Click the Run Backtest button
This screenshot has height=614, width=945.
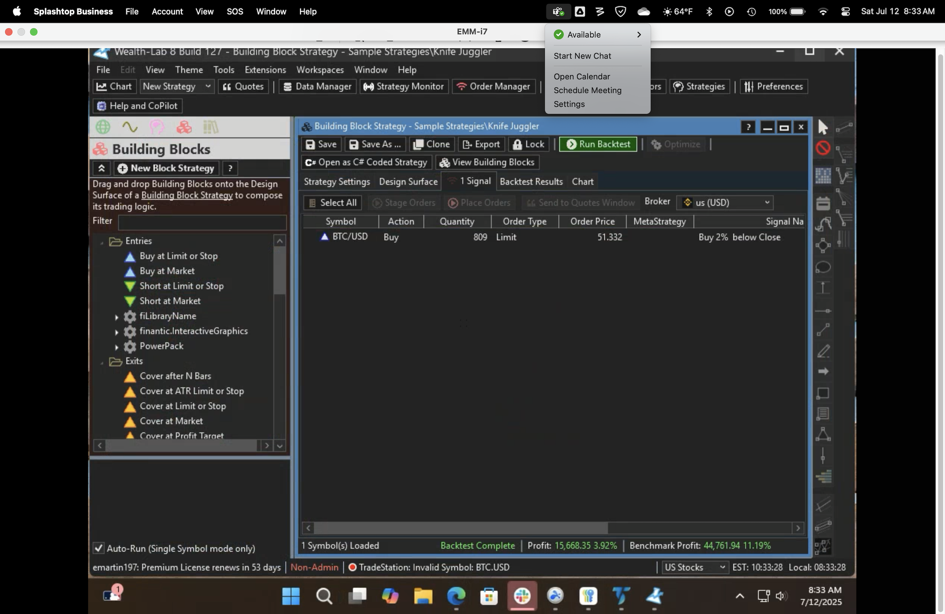(598, 144)
